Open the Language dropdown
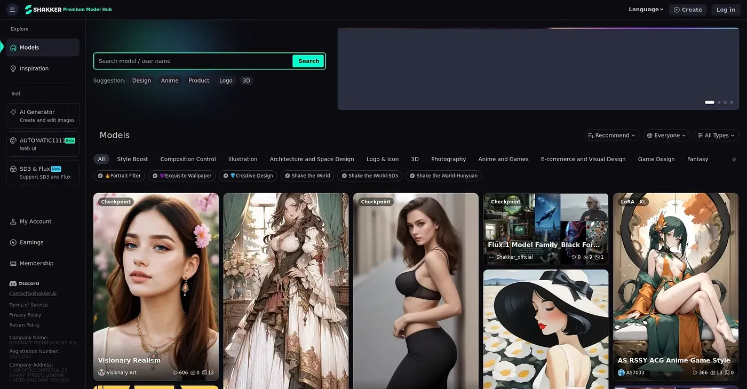 click(646, 10)
